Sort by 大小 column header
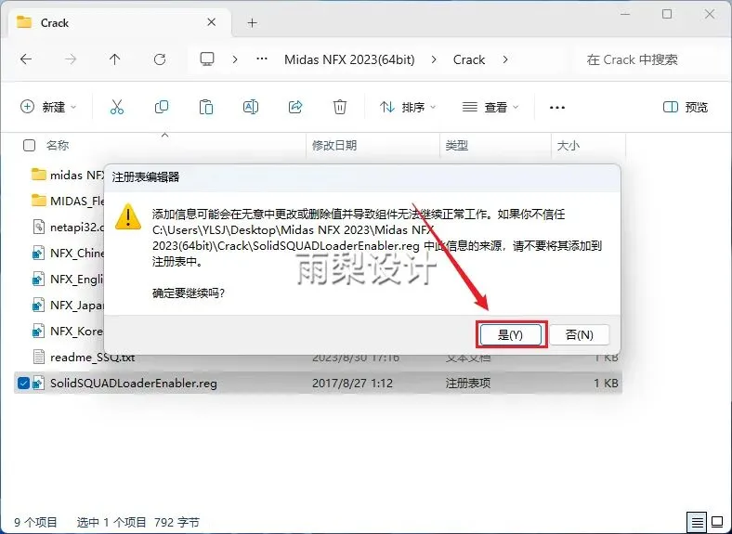This screenshot has width=732, height=534. pyautogui.click(x=569, y=146)
